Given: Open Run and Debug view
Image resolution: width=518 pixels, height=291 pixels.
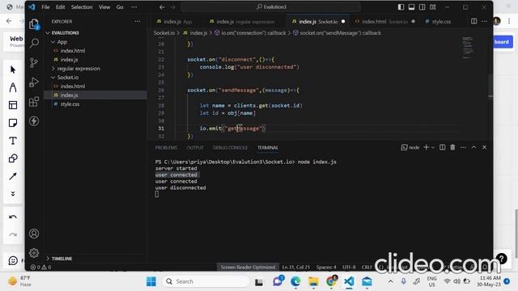Looking at the screenshot, I should (x=34, y=82).
